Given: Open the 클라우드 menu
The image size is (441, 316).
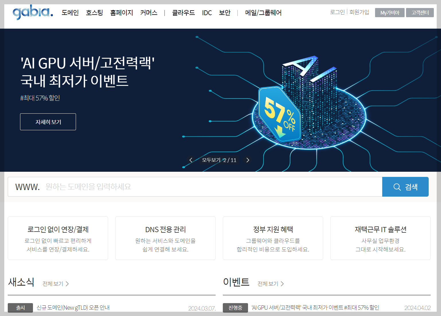Looking at the screenshot, I should click(x=183, y=13).
